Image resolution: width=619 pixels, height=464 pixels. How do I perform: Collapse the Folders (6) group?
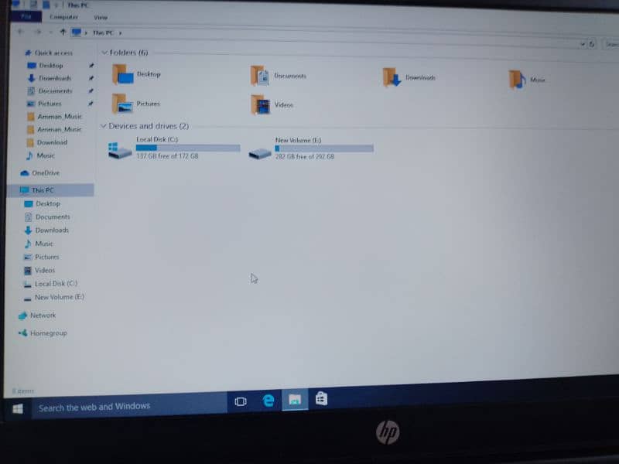point(104,53)
